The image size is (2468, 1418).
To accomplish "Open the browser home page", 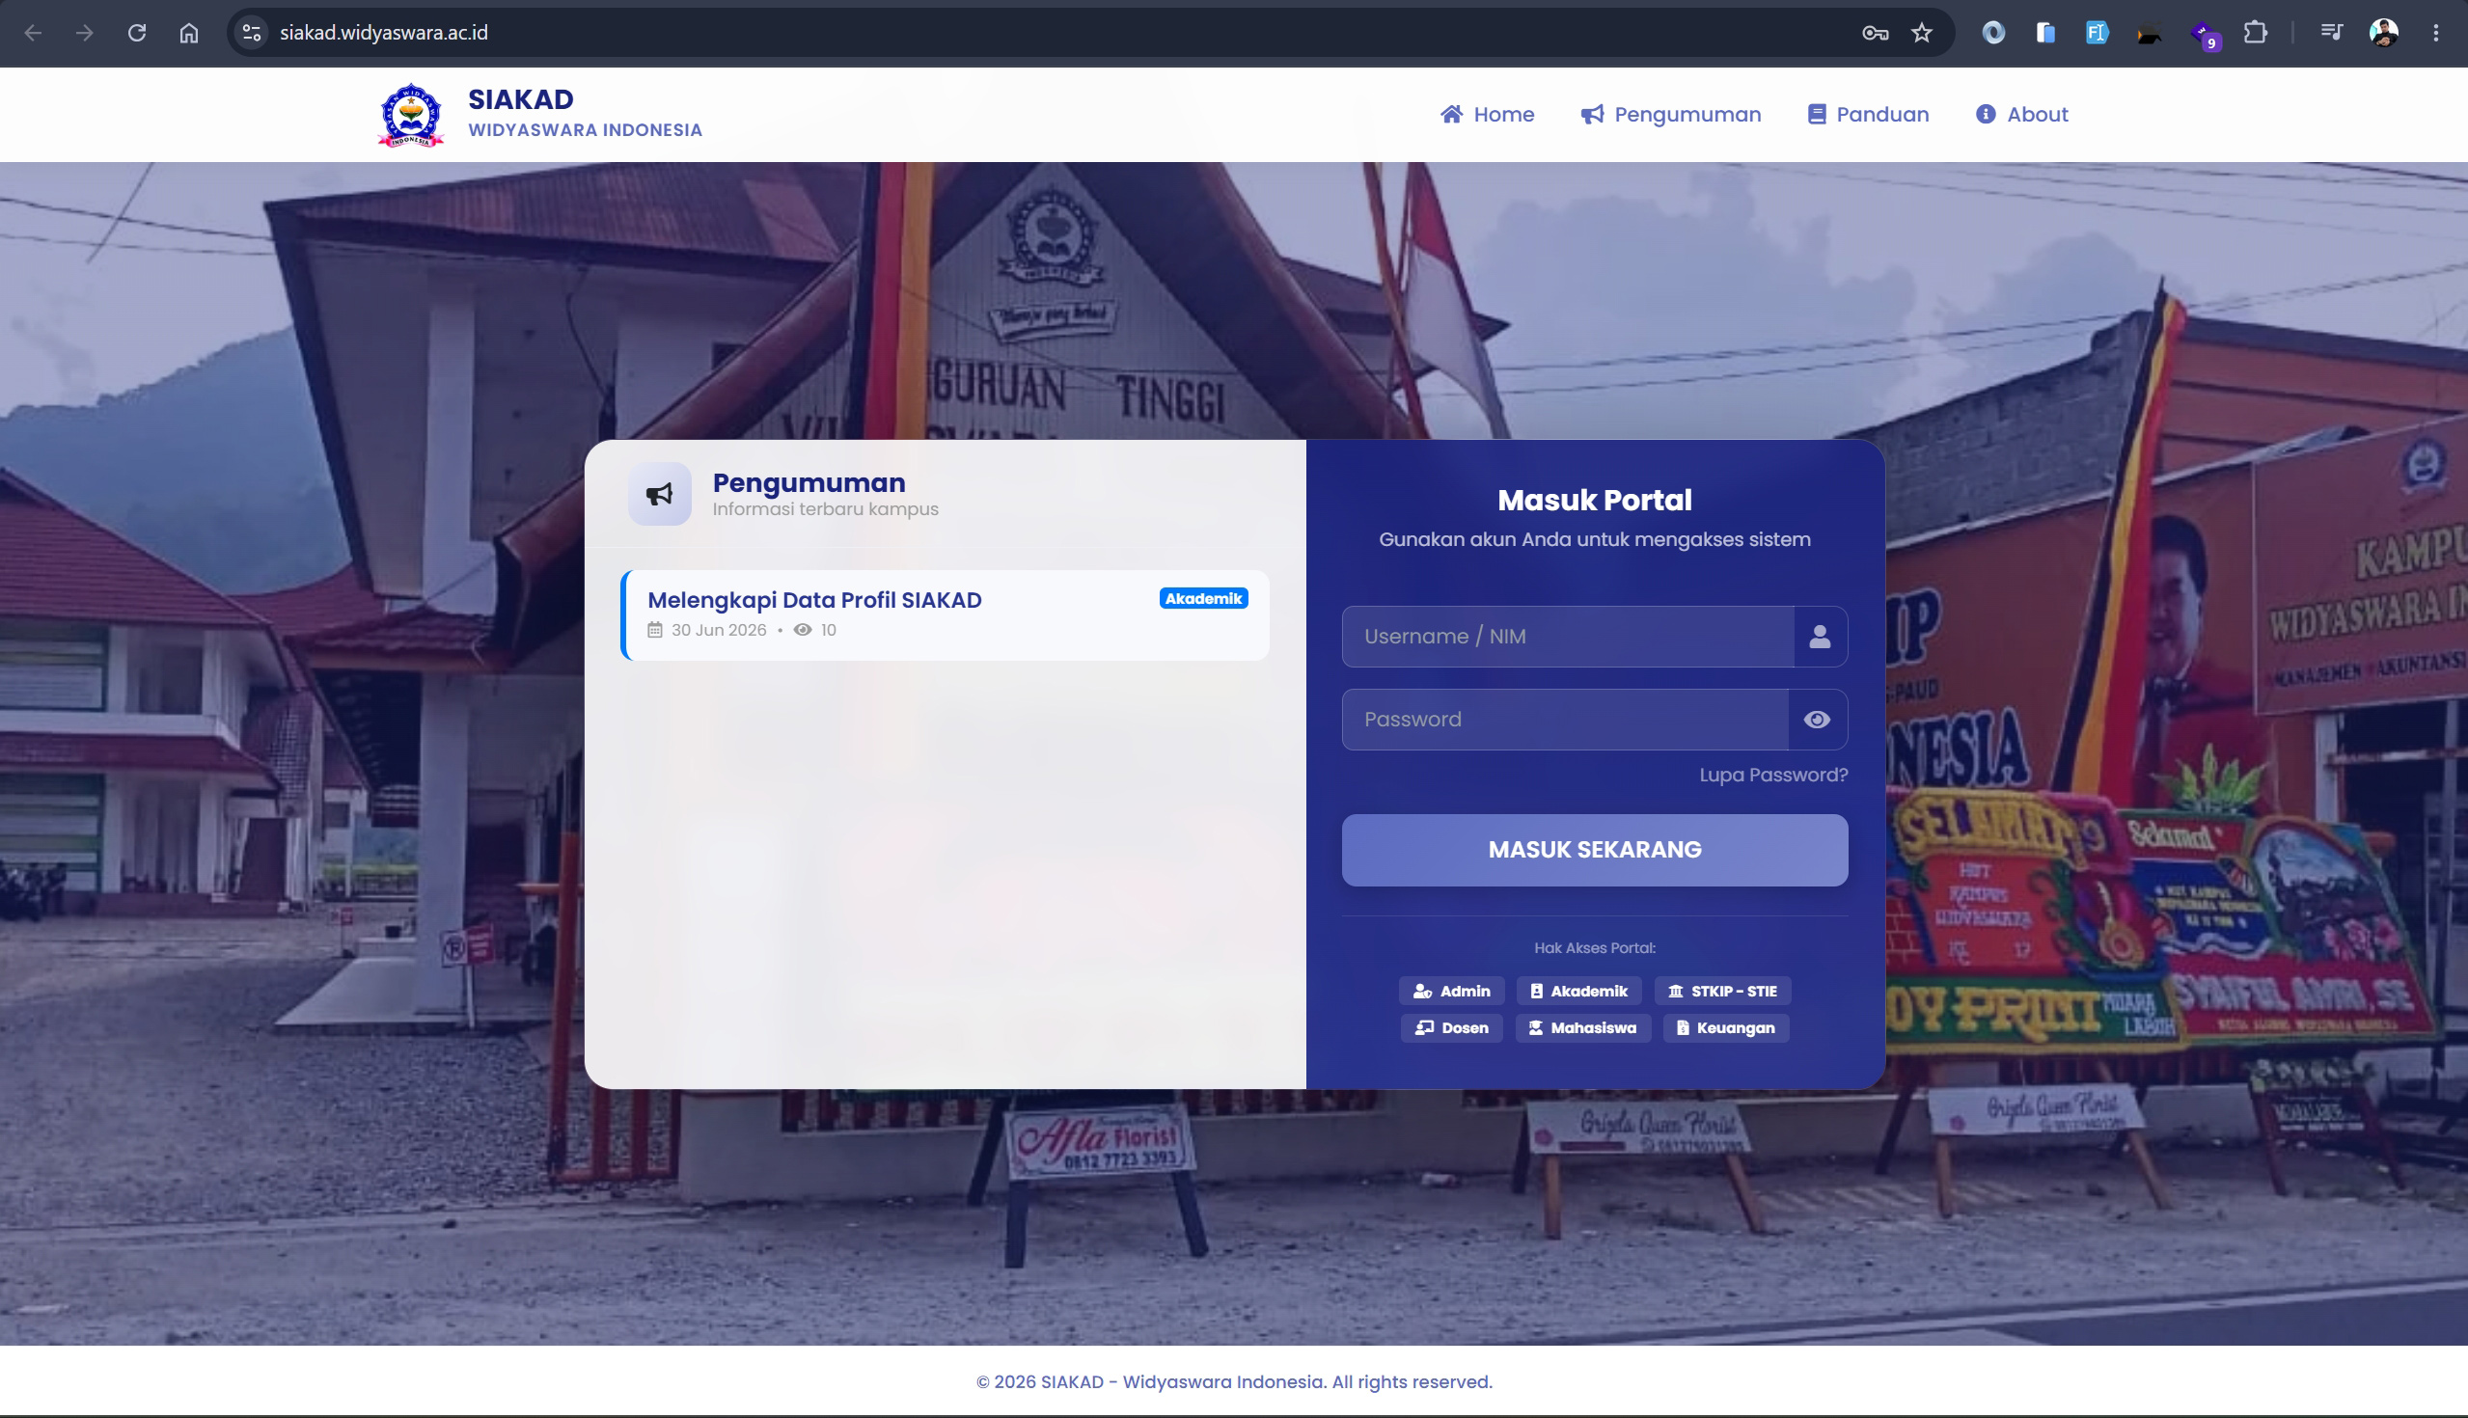I will click(x=189, y=33).
